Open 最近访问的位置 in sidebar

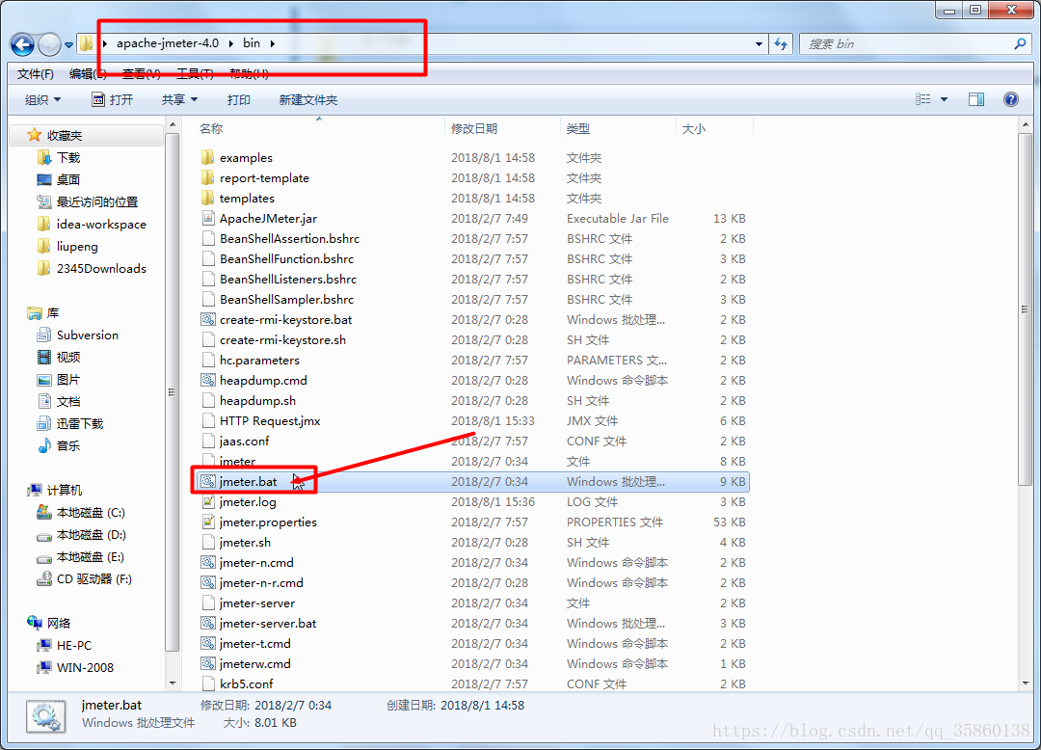point(97,201)
